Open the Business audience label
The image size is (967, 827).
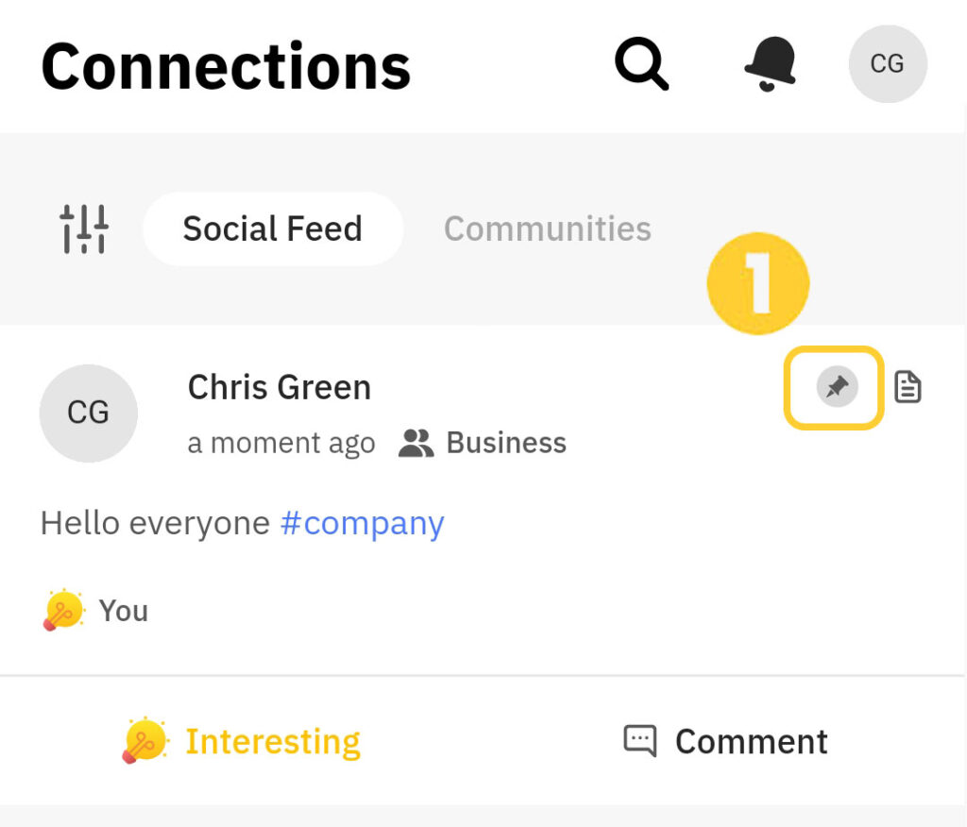[x=506, y=443]
